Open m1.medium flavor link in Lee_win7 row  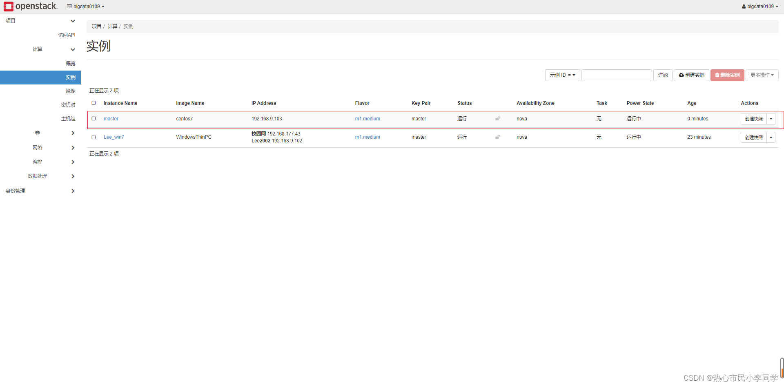tap(367, 137)
